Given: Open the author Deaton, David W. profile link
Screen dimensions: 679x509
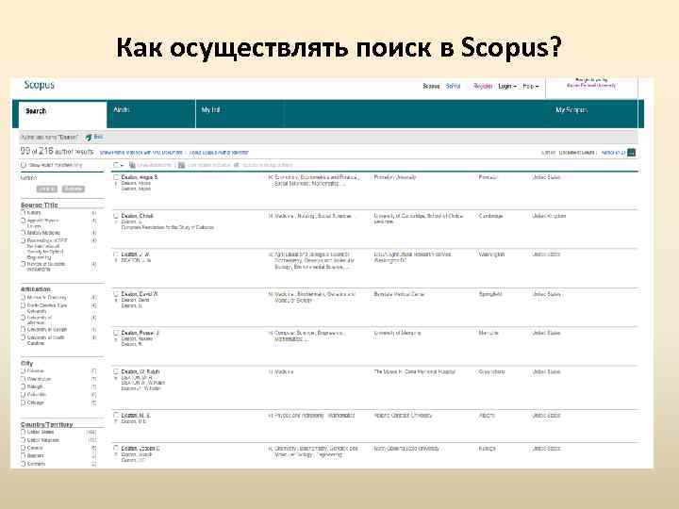Looking at the screenshot, I should [x=140, y=294].
